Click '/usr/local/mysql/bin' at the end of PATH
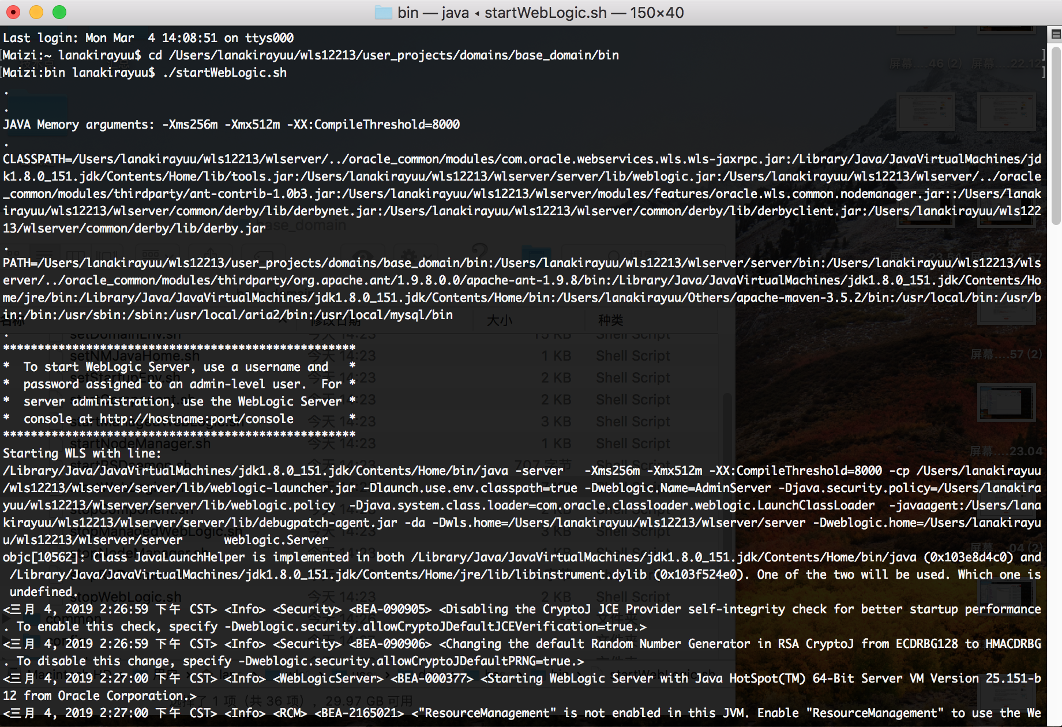 (384, 315)
